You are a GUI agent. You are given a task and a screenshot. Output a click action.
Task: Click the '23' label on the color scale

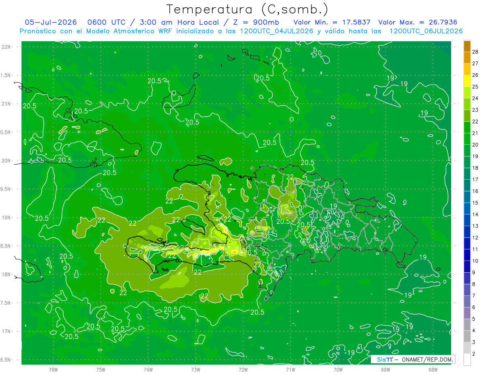point(476,110)
